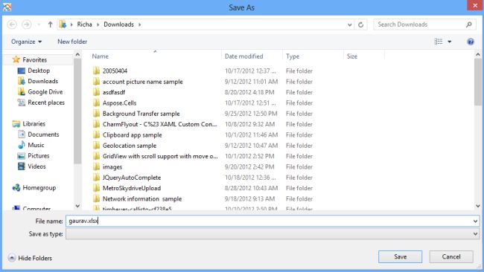This screenshot has height=272, width=484.
Task: Click the Back navigation arrow
Action: pos(12,25)
